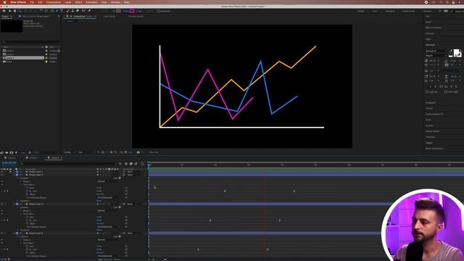Screen dimensions: 464x261
Task: Click the timeline layer search field
Action: pyautogui.click(x=68, y=163)
